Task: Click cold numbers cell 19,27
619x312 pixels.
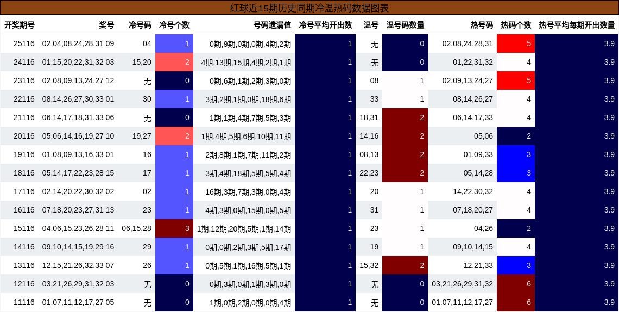Action: click(x=142, y=136)
